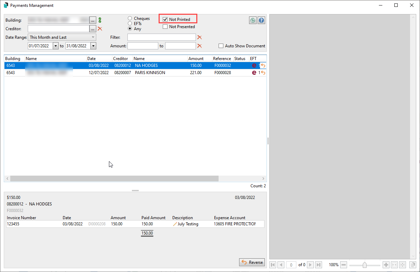The height and width of the screenshot is (272, 420).
Task: Select the Cheques radio button
Action: tap(130, 18)
